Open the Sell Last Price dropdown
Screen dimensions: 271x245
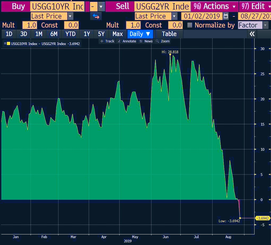tap(174, 16)
